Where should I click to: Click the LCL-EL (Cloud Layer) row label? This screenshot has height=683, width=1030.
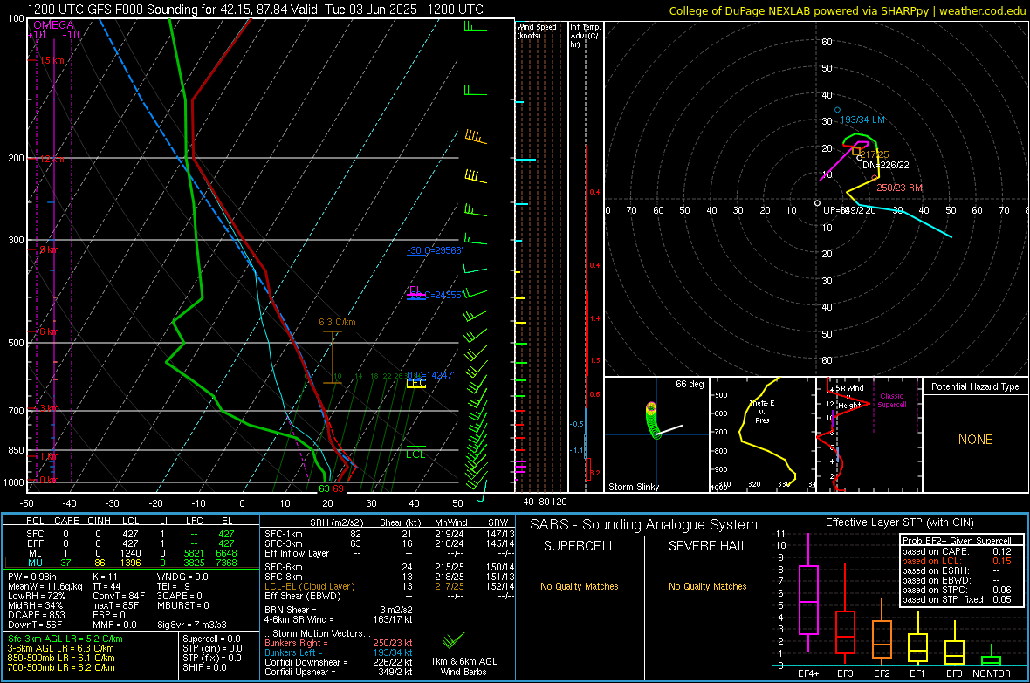tap(309, 586)
